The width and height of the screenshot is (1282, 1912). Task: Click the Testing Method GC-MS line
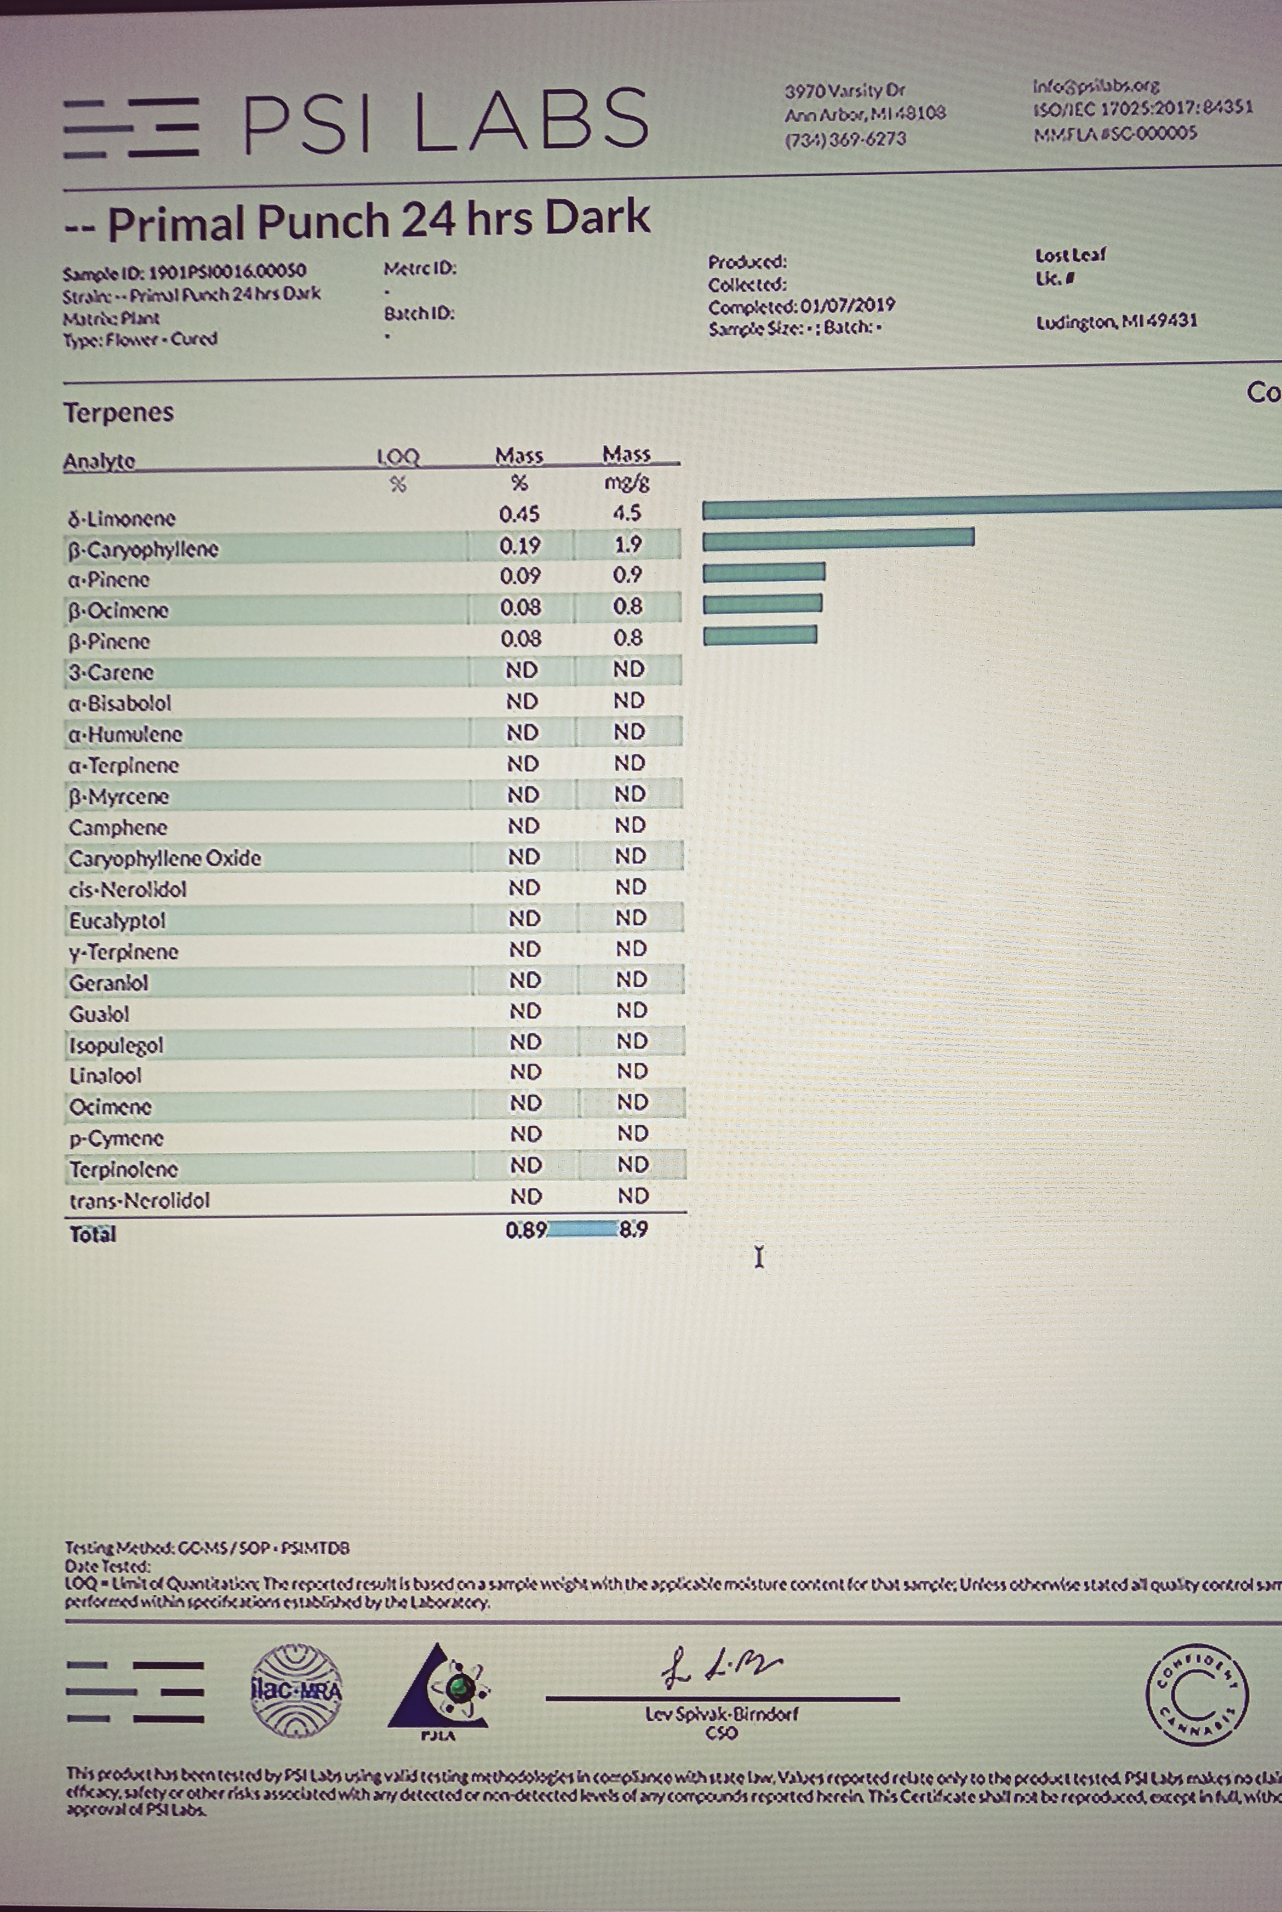(x=208, y=1548)
